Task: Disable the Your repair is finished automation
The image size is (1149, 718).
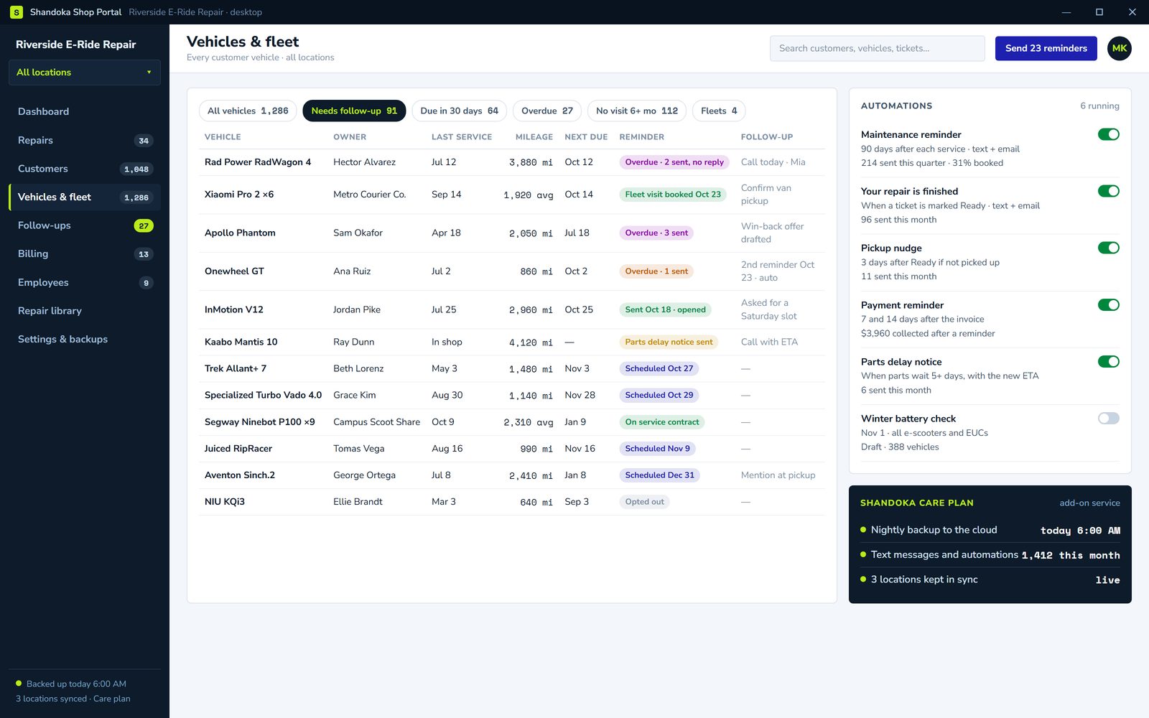Action: [x=1108, y=191]
